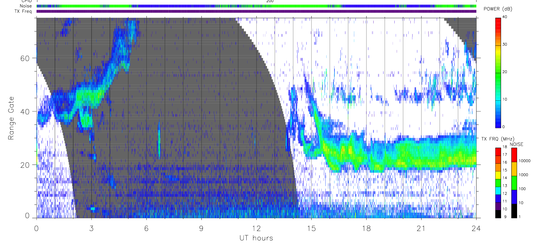The height and width of the screenshot is (247, 536).
Task: Click the TX Freq row label at top left
Action: [23, 11]
